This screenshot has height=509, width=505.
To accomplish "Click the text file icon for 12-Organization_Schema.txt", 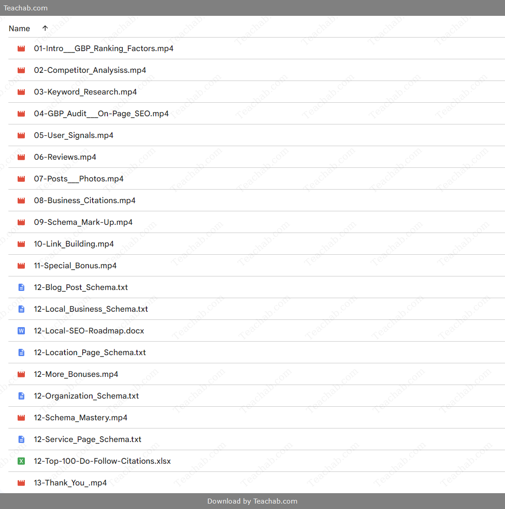I will [x=21, y=396].
